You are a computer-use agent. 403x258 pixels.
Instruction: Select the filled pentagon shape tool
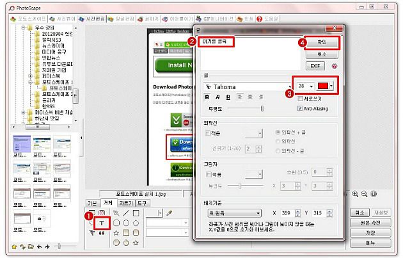(x=126, y=243)
